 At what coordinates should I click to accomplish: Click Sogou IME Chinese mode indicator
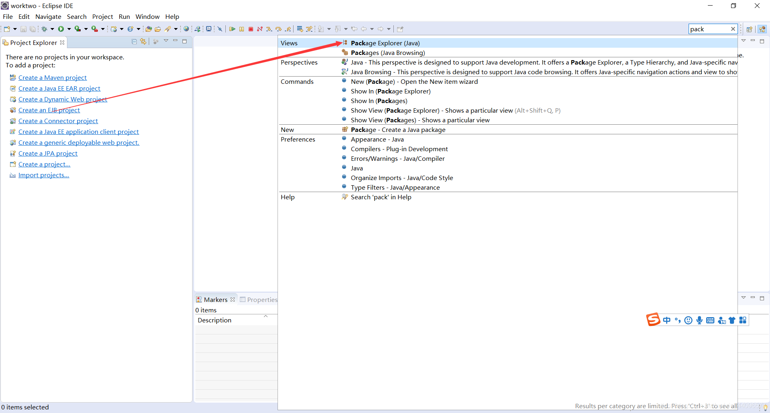[x=667, y=320]
